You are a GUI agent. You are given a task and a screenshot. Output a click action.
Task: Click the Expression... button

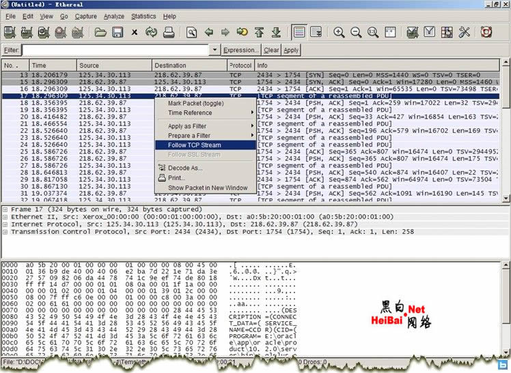241,50
